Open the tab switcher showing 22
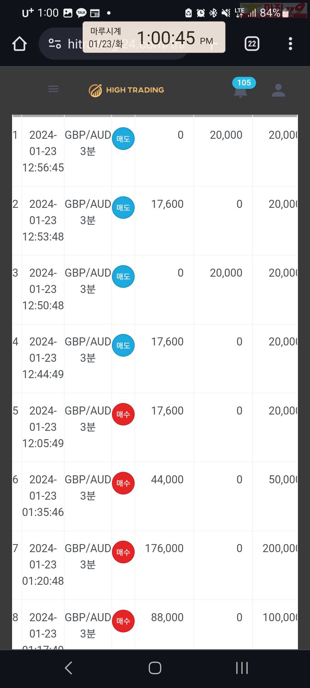Screen dimensions: 310x688 pyautogui.click(x=252, y=44)
